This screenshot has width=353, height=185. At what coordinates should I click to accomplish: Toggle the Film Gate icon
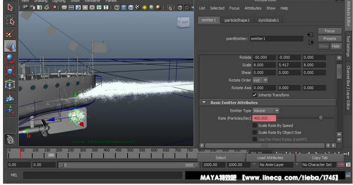(71, 8)
